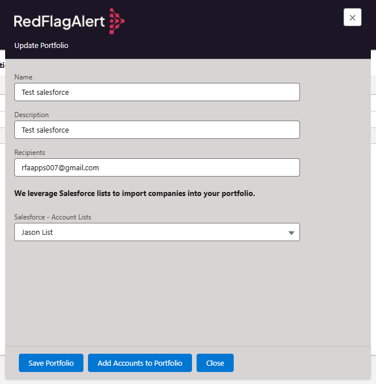
Task: Click the dropdown arrow beside Jason List
Action: tap(291, 233)
